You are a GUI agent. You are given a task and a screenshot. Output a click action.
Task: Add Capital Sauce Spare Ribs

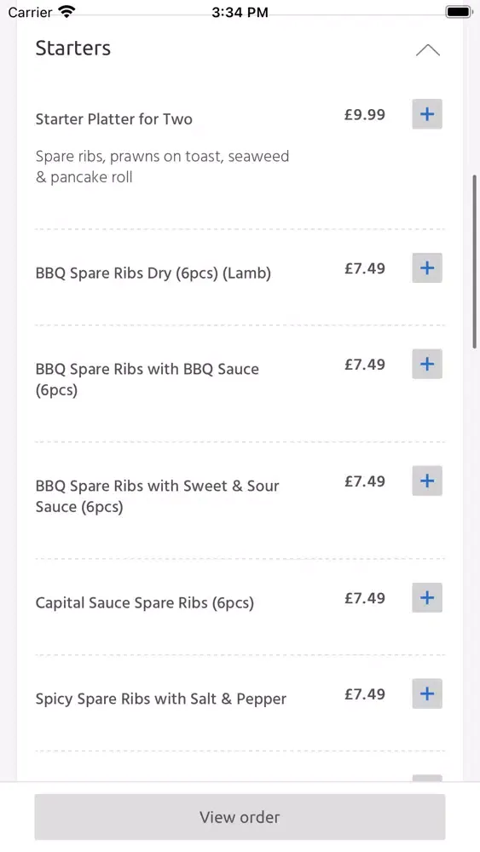pos(427,598)
